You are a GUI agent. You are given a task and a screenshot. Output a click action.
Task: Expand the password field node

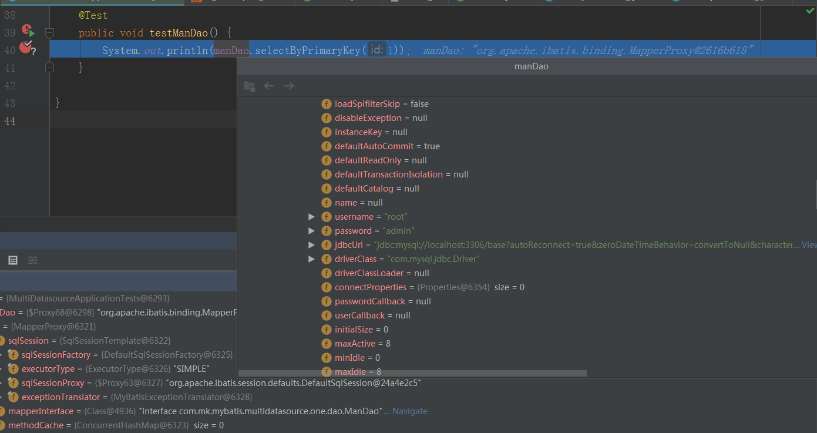(x=312, y=231)
